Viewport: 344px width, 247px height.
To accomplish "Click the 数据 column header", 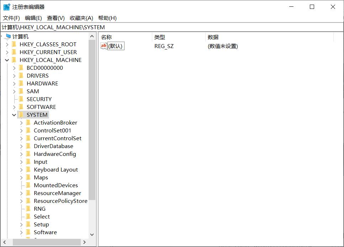I will pyautogui.click(x=213, y=37).
